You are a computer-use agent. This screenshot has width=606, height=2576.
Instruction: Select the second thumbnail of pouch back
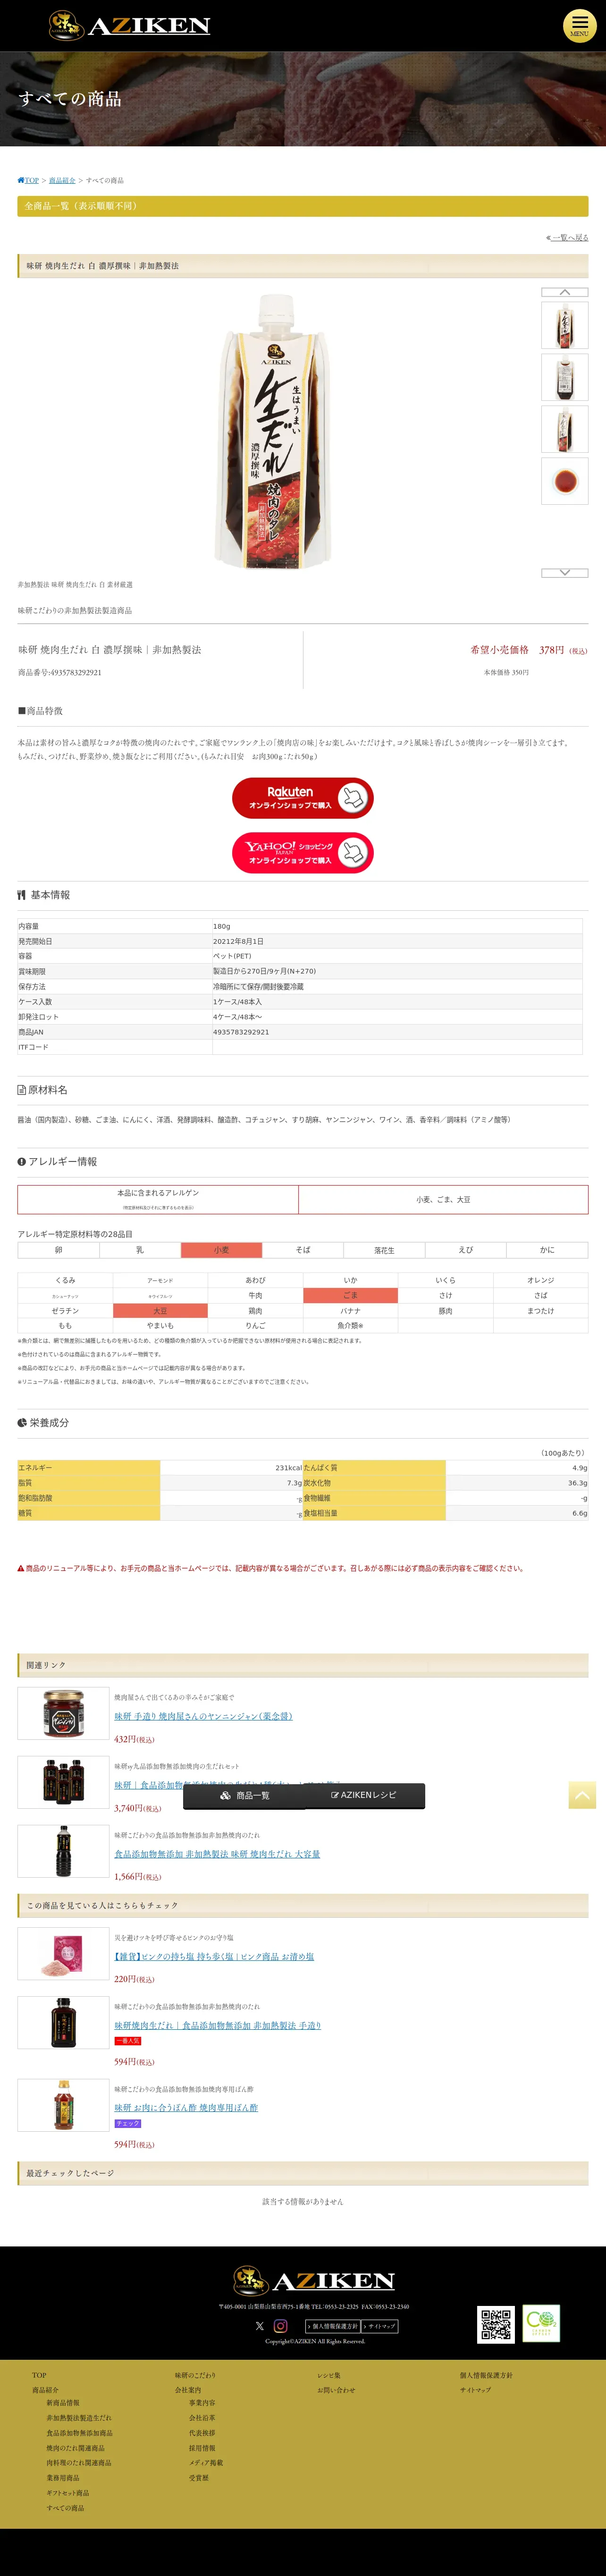tap(565, 377)
